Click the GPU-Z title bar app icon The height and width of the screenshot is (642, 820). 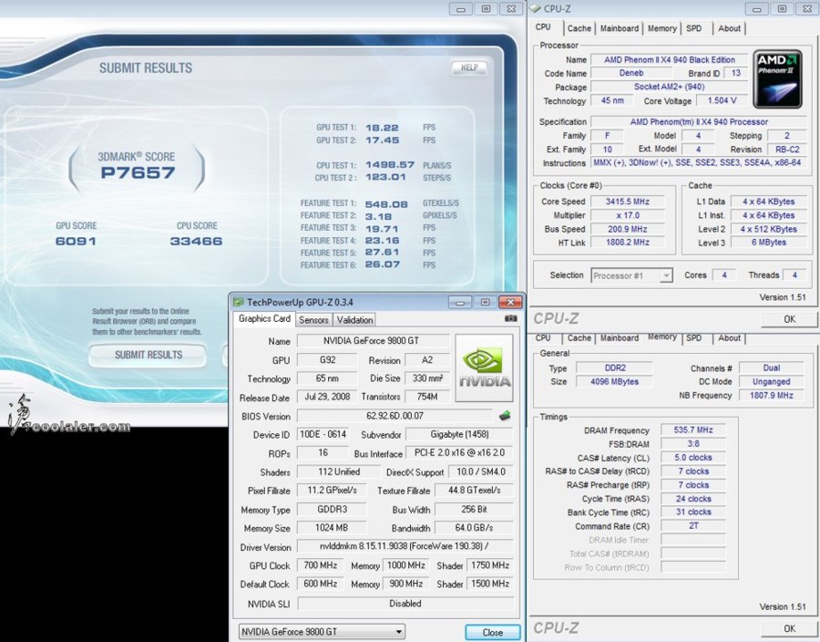239,302
